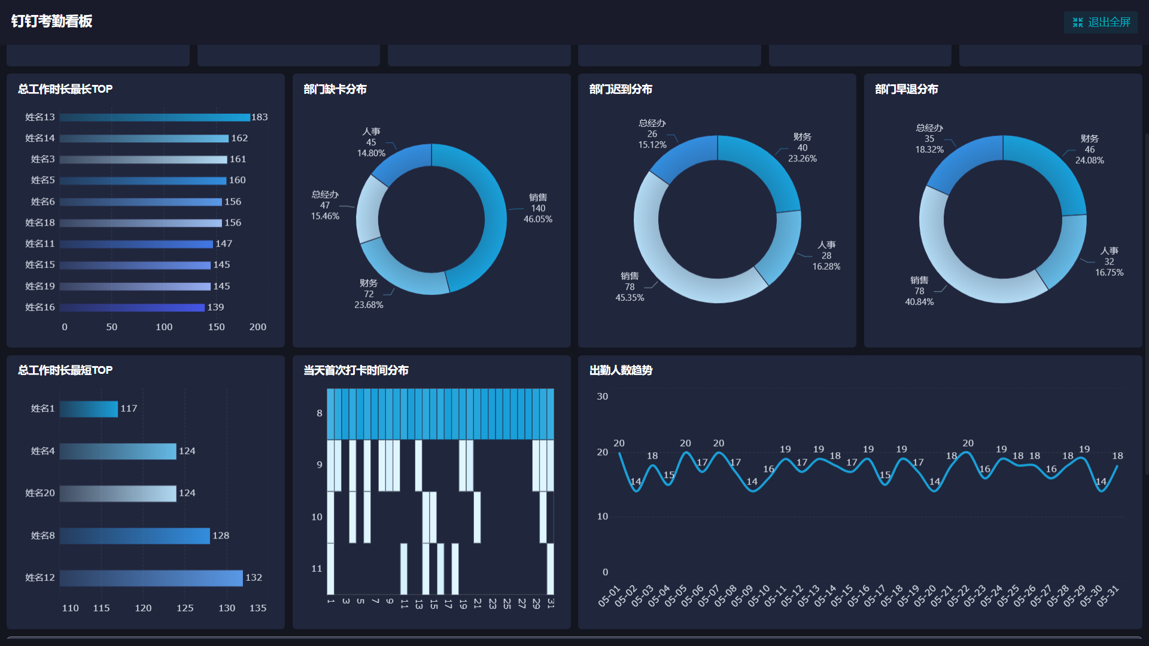Click the 总工作时长最短TOP panel title
The width and height of the screenshot is (1149, 646).
[x=65, y=370]
